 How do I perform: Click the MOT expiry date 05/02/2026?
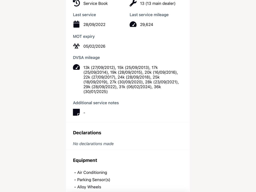[x=94, y=46]
